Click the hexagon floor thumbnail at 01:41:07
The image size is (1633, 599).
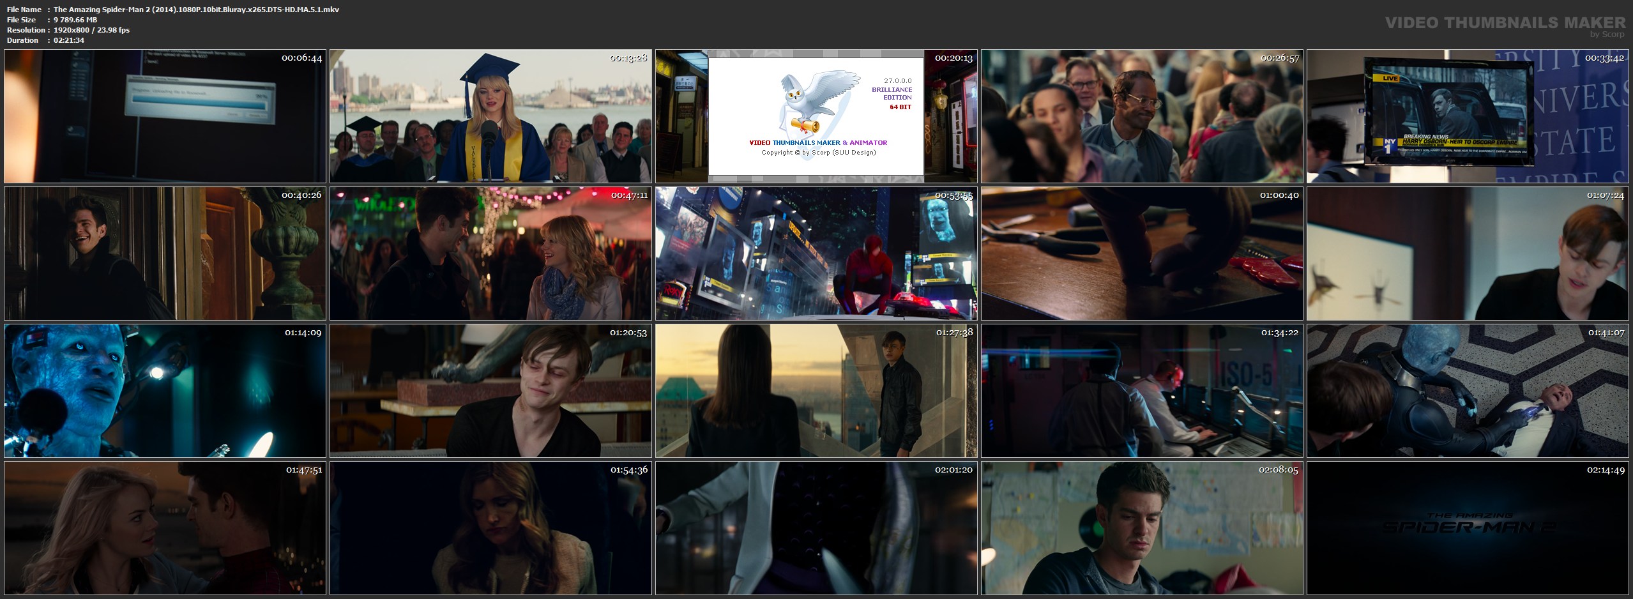[1467, 391]
